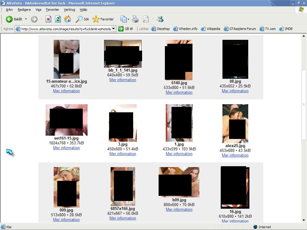Open the Hjälp menu
The height and width of the screenshot is (230, 307).
[x=83, y=10]
